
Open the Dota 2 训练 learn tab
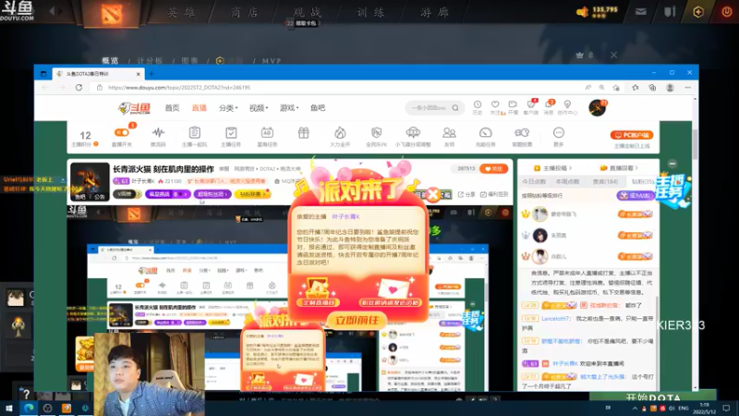click(x=371, y=13)
